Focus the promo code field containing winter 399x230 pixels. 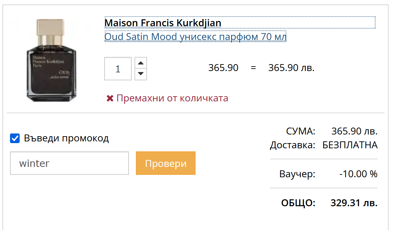point(69,163)
